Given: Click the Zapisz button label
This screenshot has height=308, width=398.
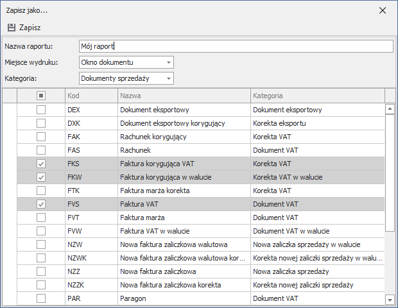Looking at the screenshot, I should [30, 28].
